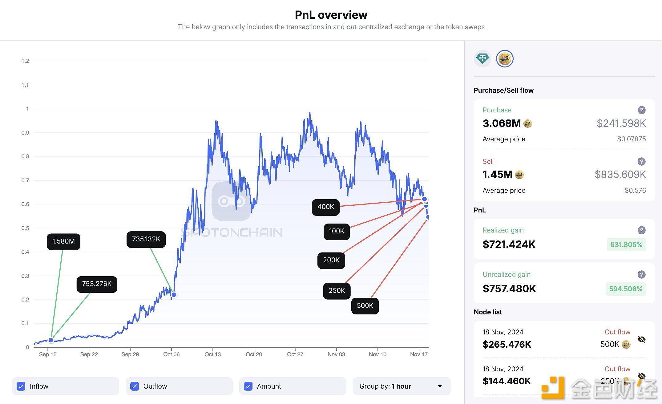Click the Sep 15 inflow point on chart
662x404 pixels.
click(x=51, y=340)
